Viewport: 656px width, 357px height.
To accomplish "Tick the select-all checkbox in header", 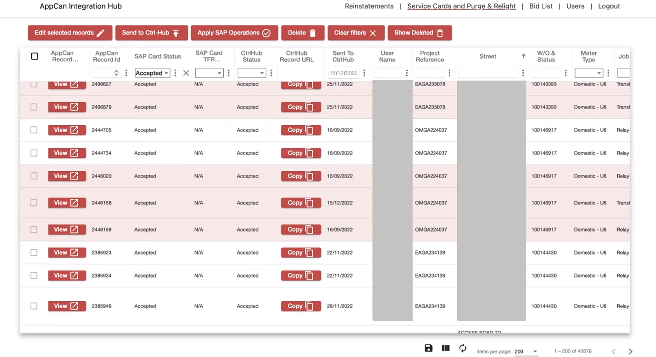I will 35,56.
